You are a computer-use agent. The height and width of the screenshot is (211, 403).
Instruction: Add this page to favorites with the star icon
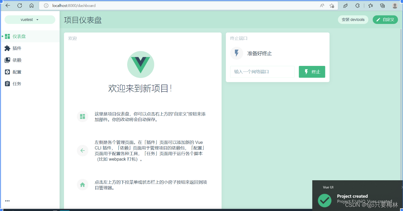pos(332,6)
